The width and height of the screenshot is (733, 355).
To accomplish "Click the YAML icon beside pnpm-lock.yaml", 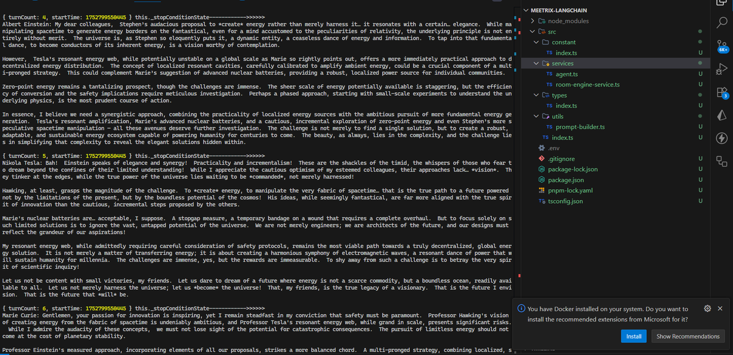I will click(x=541, y=190).
